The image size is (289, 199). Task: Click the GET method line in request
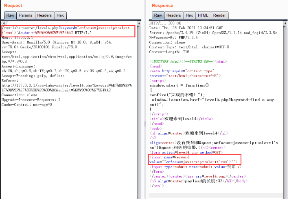[x=5, y=23]
